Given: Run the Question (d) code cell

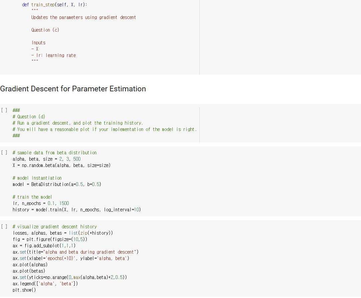Looking at the screenshot, I should [4, 110].
